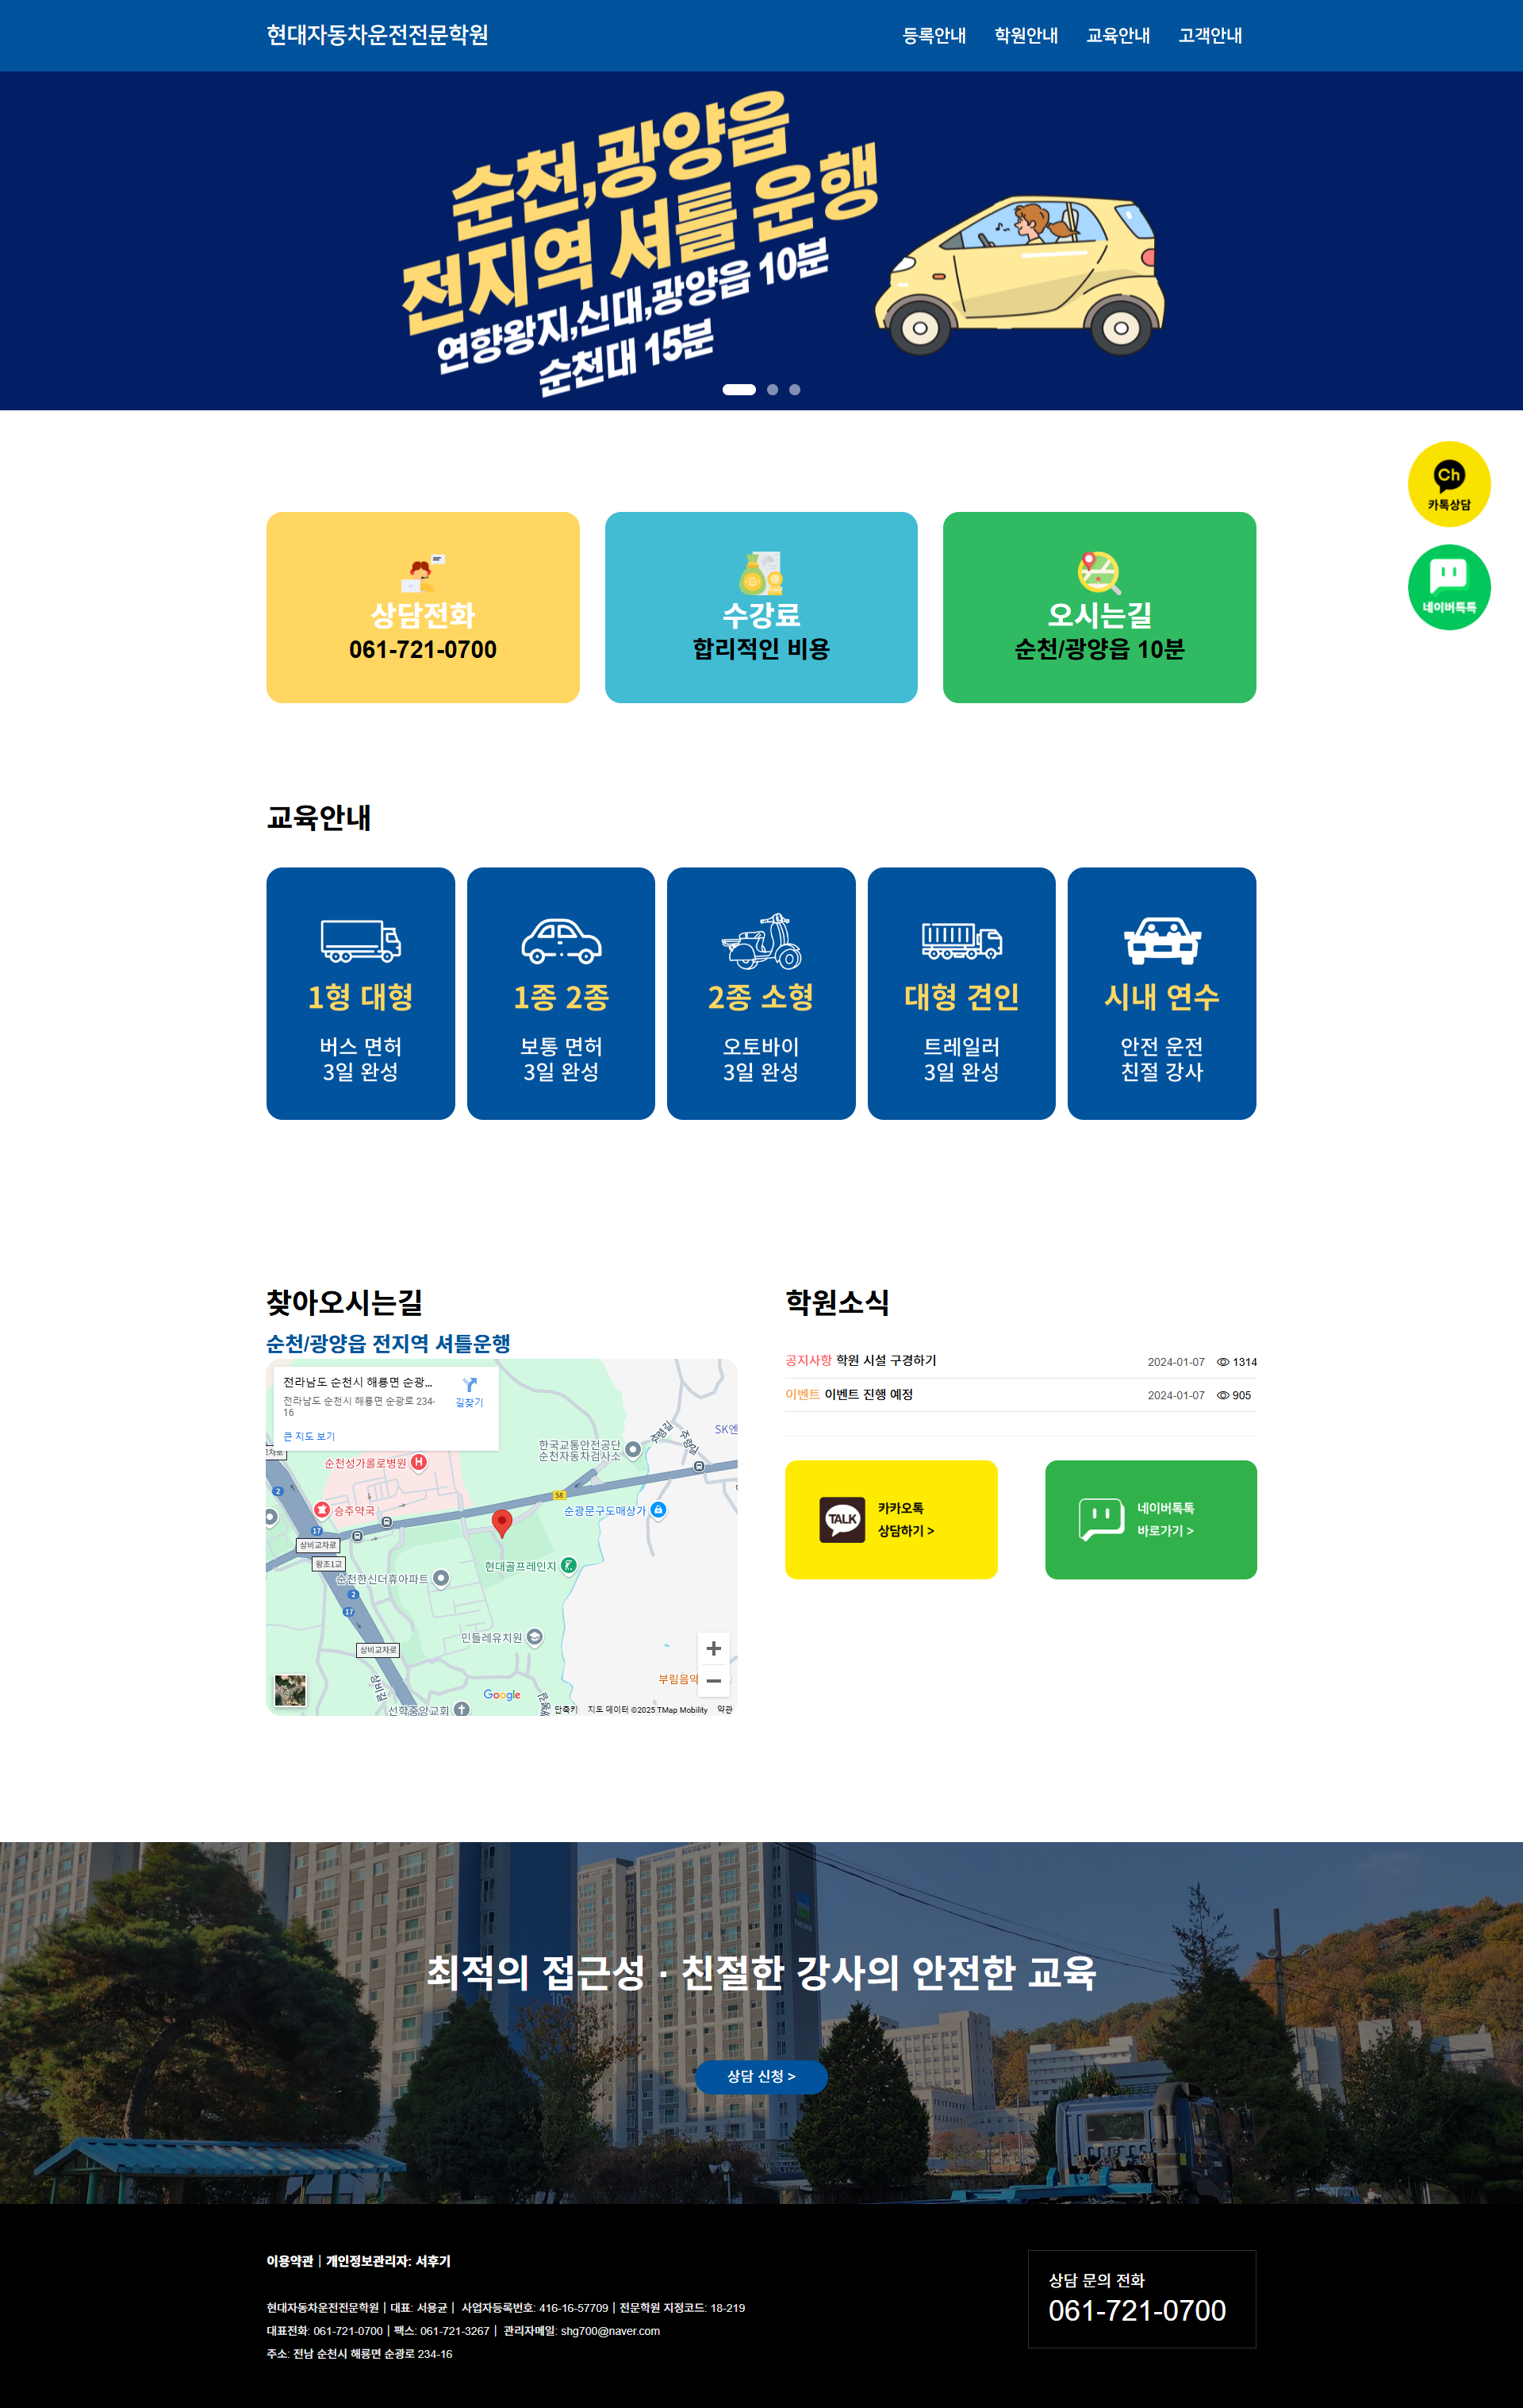Select the first carousel slide indicator
The image size is (1523, 2408).
click(x=738, y=390)
